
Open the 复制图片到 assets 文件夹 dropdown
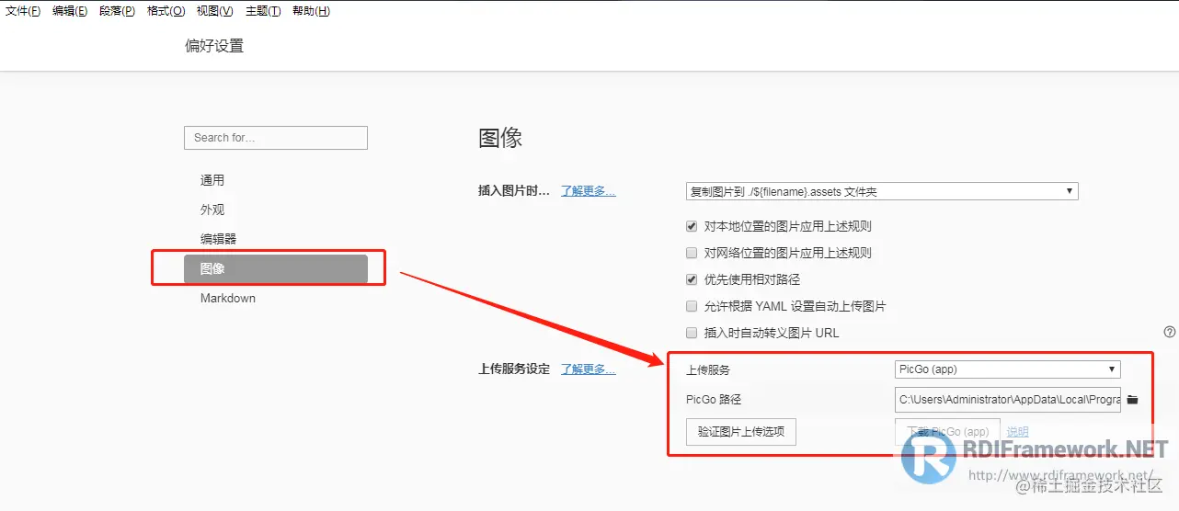[x=882, y=191]
